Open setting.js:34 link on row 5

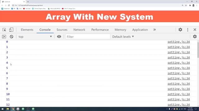pyautogui.click(x=179, y=68)
